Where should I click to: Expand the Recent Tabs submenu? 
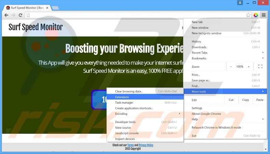point(226,53)
